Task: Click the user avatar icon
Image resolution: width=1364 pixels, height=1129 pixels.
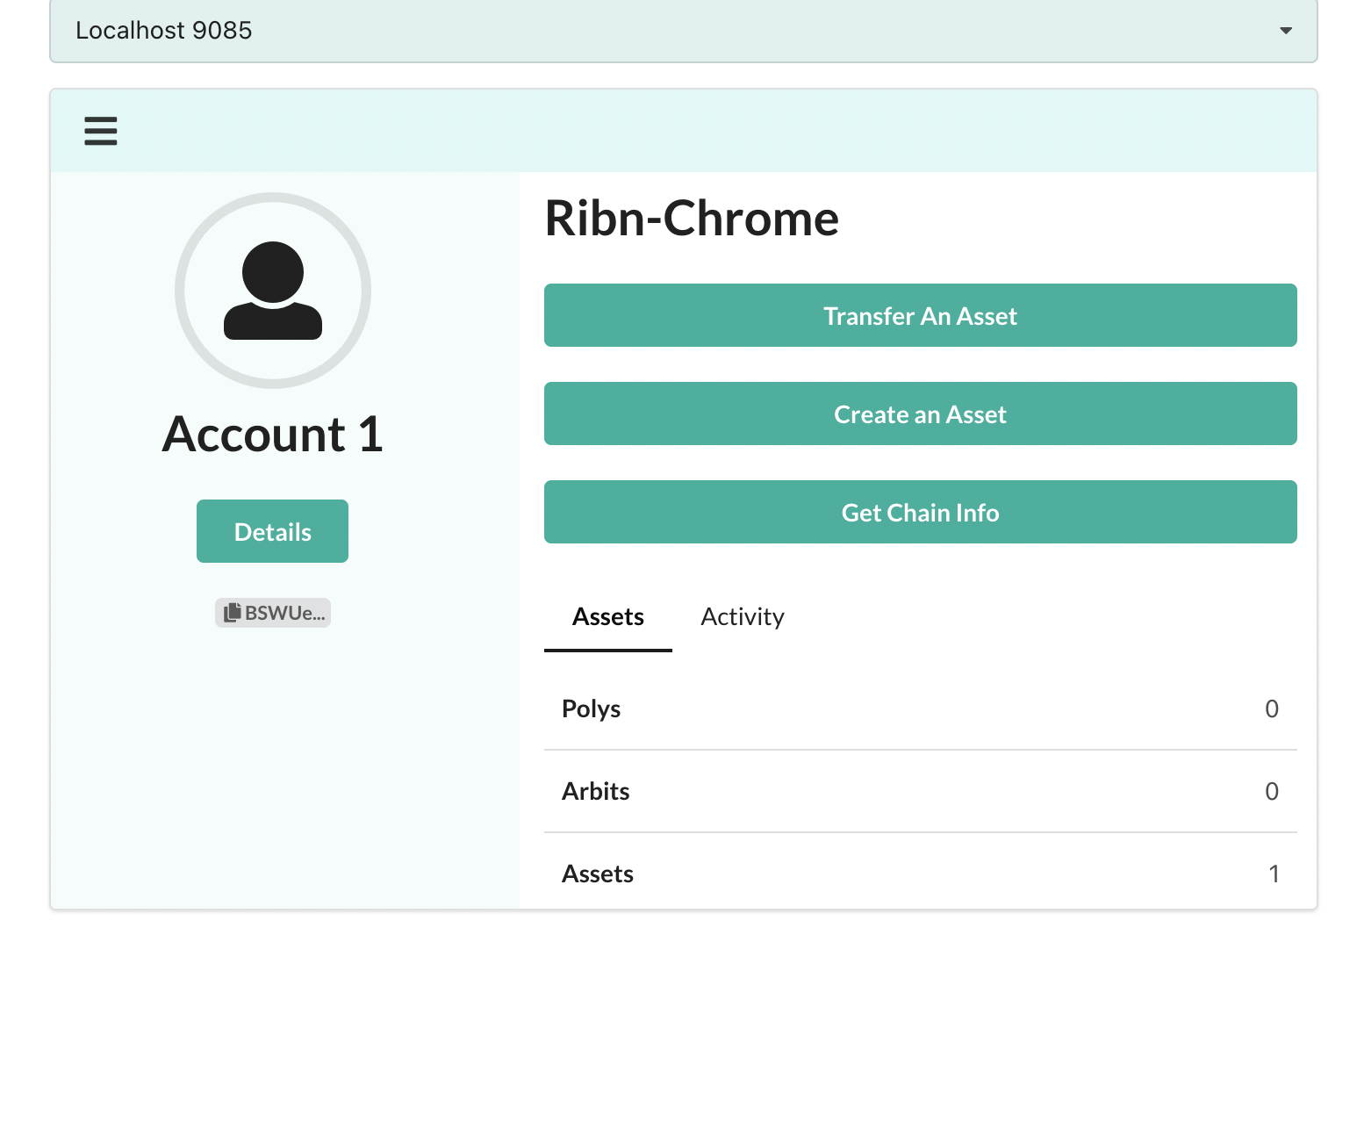Action: point(273,291)
